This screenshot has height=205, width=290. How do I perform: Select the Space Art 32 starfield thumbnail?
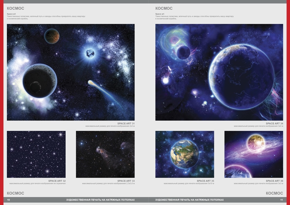(36, 154)
